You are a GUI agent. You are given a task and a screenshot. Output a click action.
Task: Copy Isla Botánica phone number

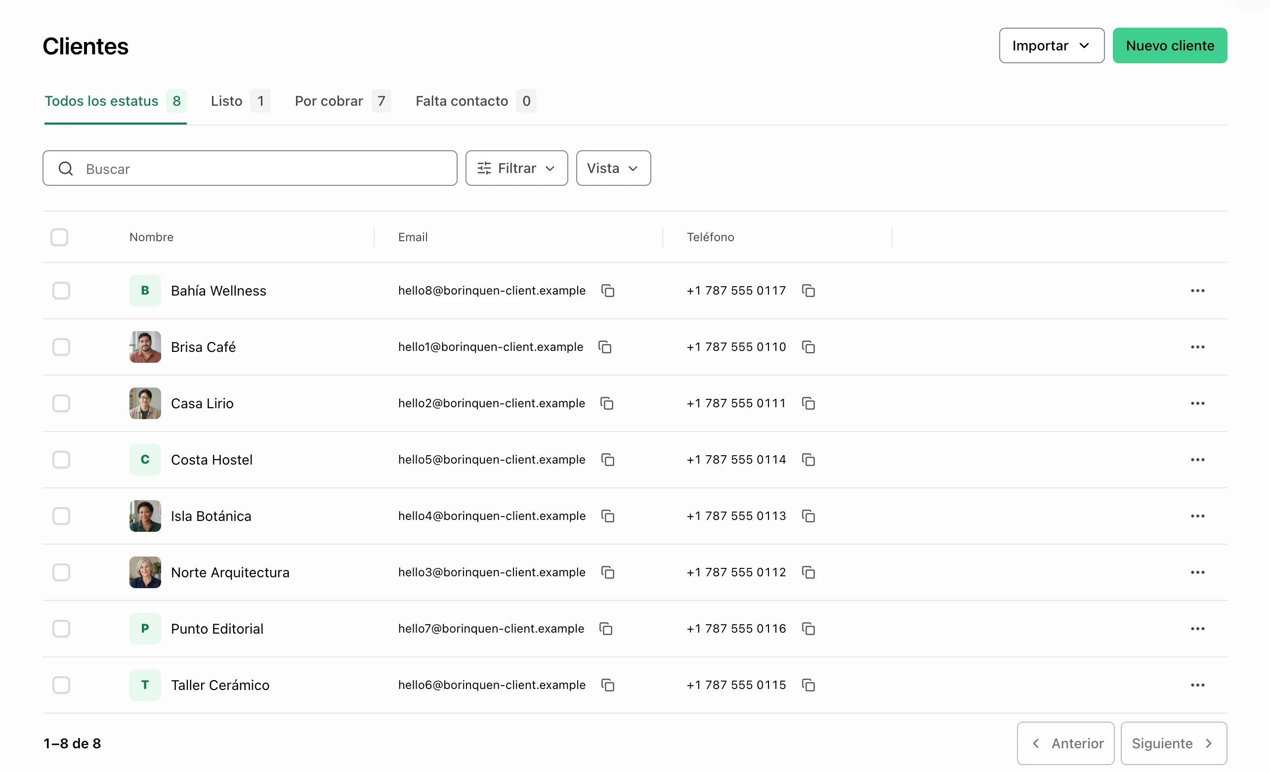click(808, 516)
